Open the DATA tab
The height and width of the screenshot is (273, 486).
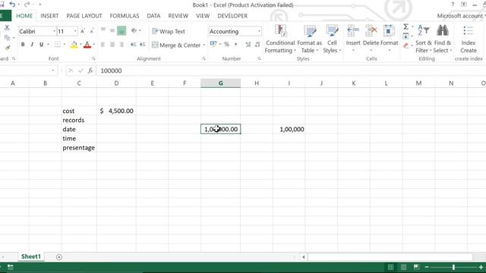point(153,16)
